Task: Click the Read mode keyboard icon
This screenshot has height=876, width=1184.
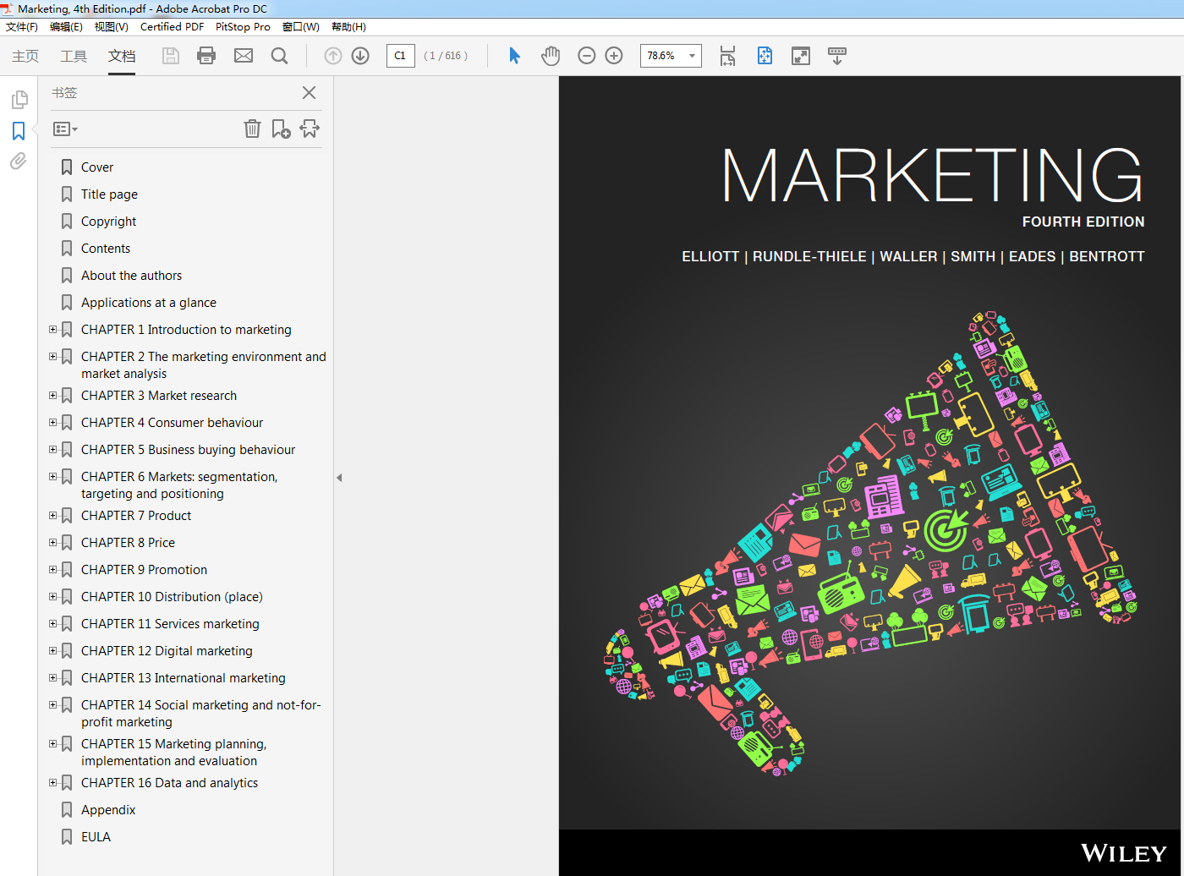Action: click(x=836, y=56)
